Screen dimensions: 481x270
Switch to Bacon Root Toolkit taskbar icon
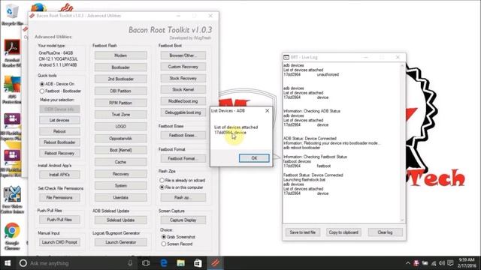pos(216,263)
